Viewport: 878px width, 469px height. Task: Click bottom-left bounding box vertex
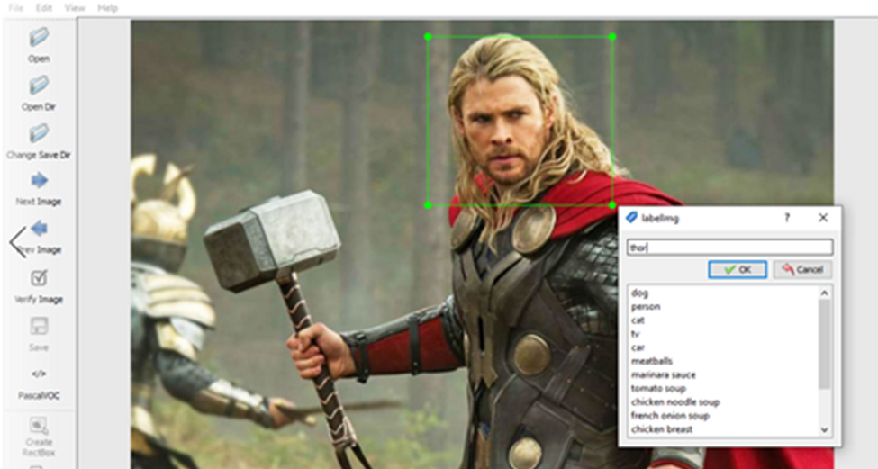pos(428,205)
